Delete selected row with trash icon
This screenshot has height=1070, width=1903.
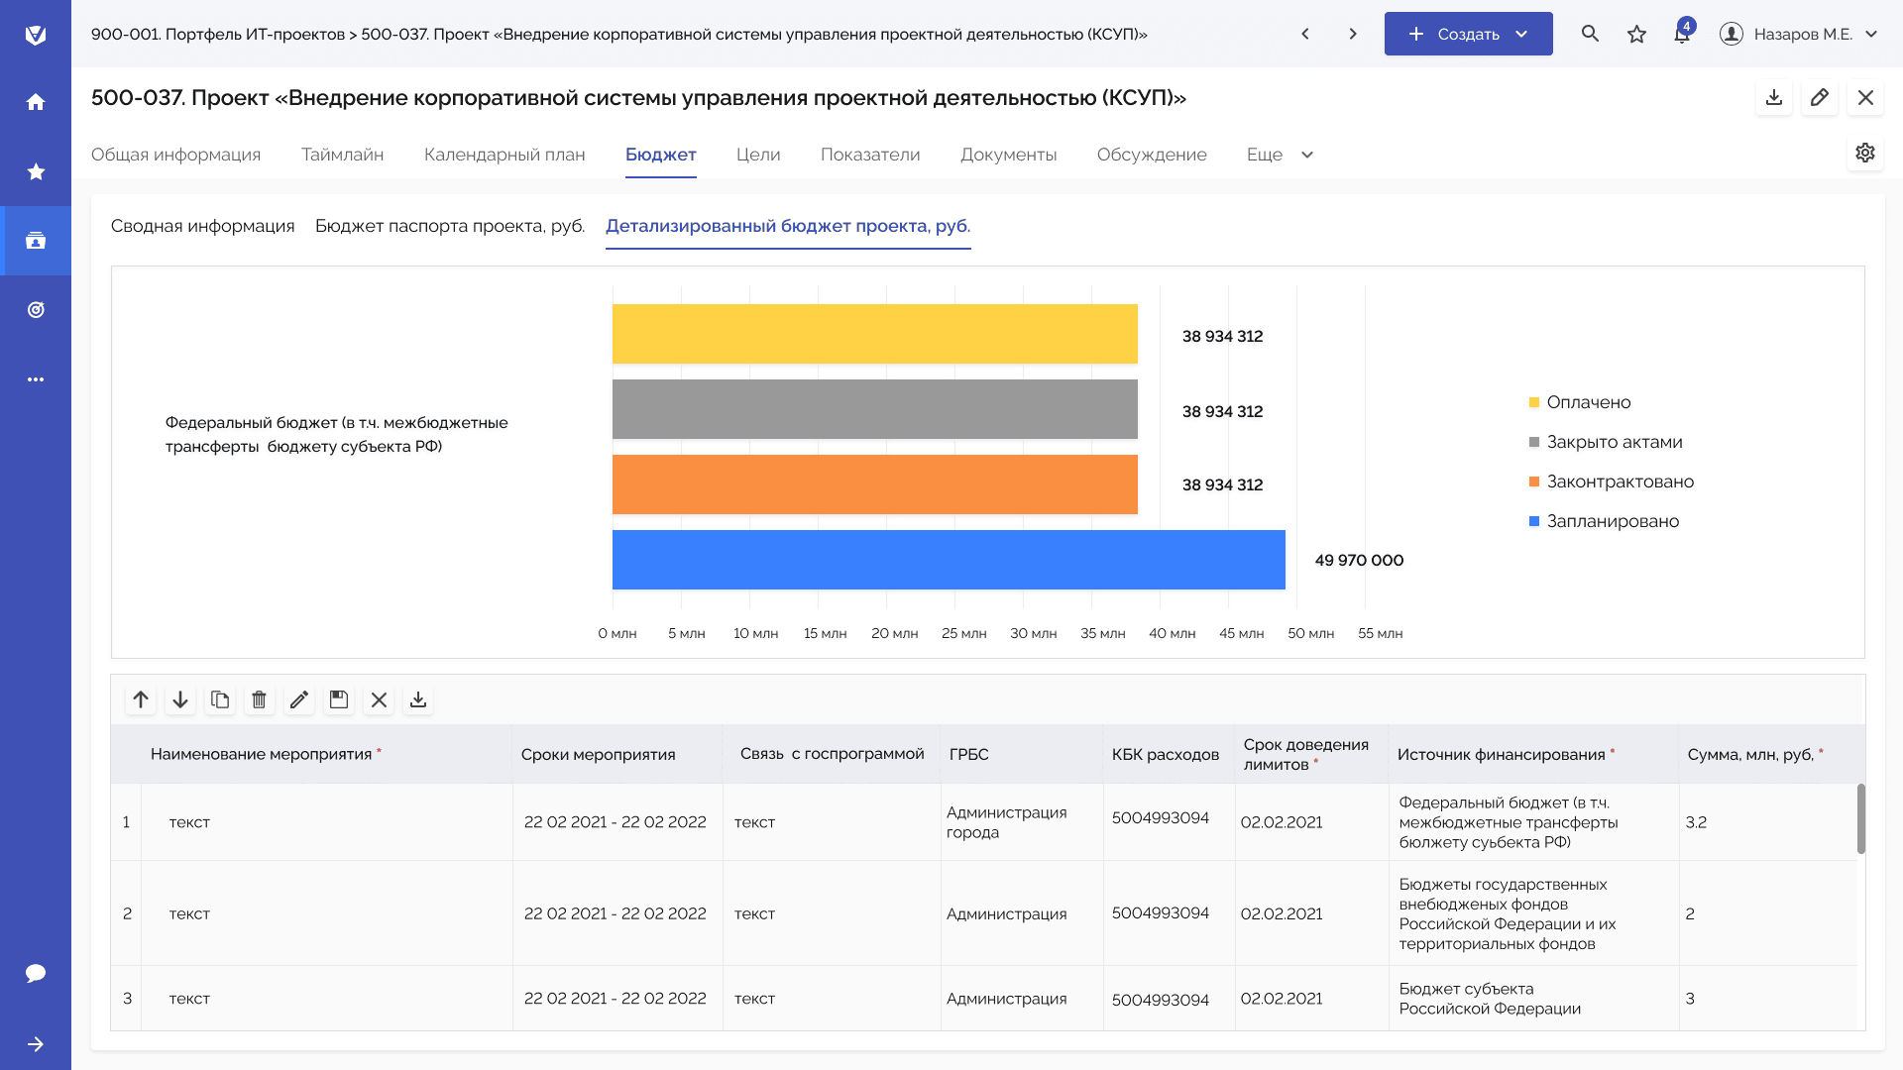coord(260,699)
